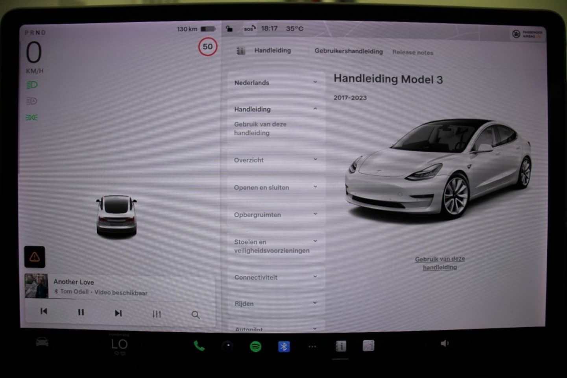Tap the passenger airbag indicator
The image size is (567, 378).
click(x=528, y=34)
